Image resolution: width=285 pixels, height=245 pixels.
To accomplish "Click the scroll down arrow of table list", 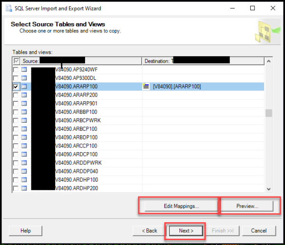I will point(269,189).
